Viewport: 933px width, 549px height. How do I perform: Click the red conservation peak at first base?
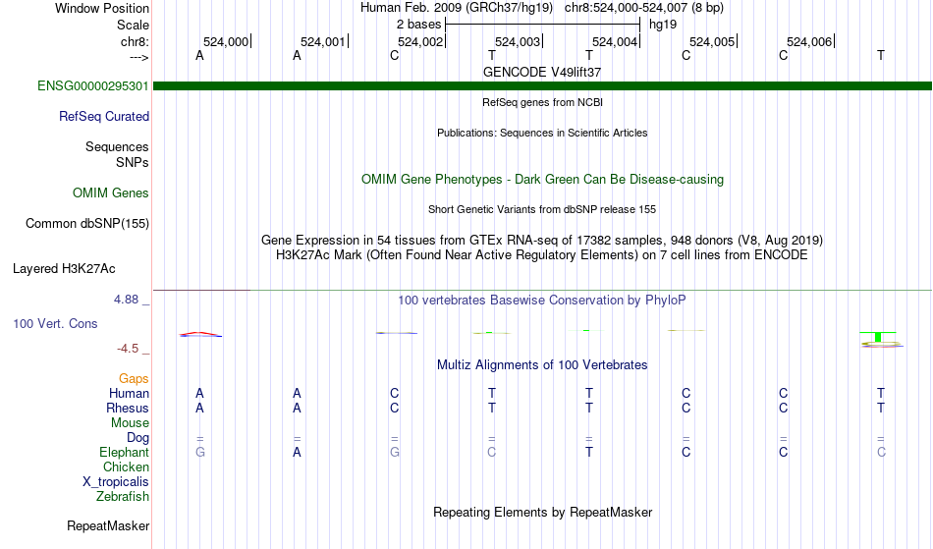(200, 334)
